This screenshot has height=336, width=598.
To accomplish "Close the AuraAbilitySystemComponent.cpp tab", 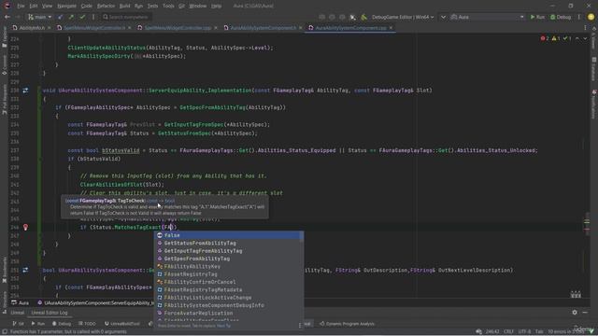I will [391, 28].
